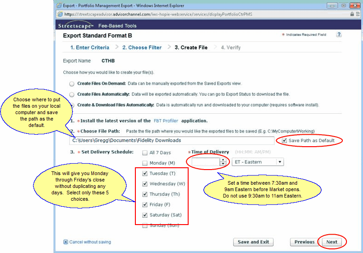363x253 pixels.
Task: Check the All 7 Days checkbox
Action: click(145, 153)
